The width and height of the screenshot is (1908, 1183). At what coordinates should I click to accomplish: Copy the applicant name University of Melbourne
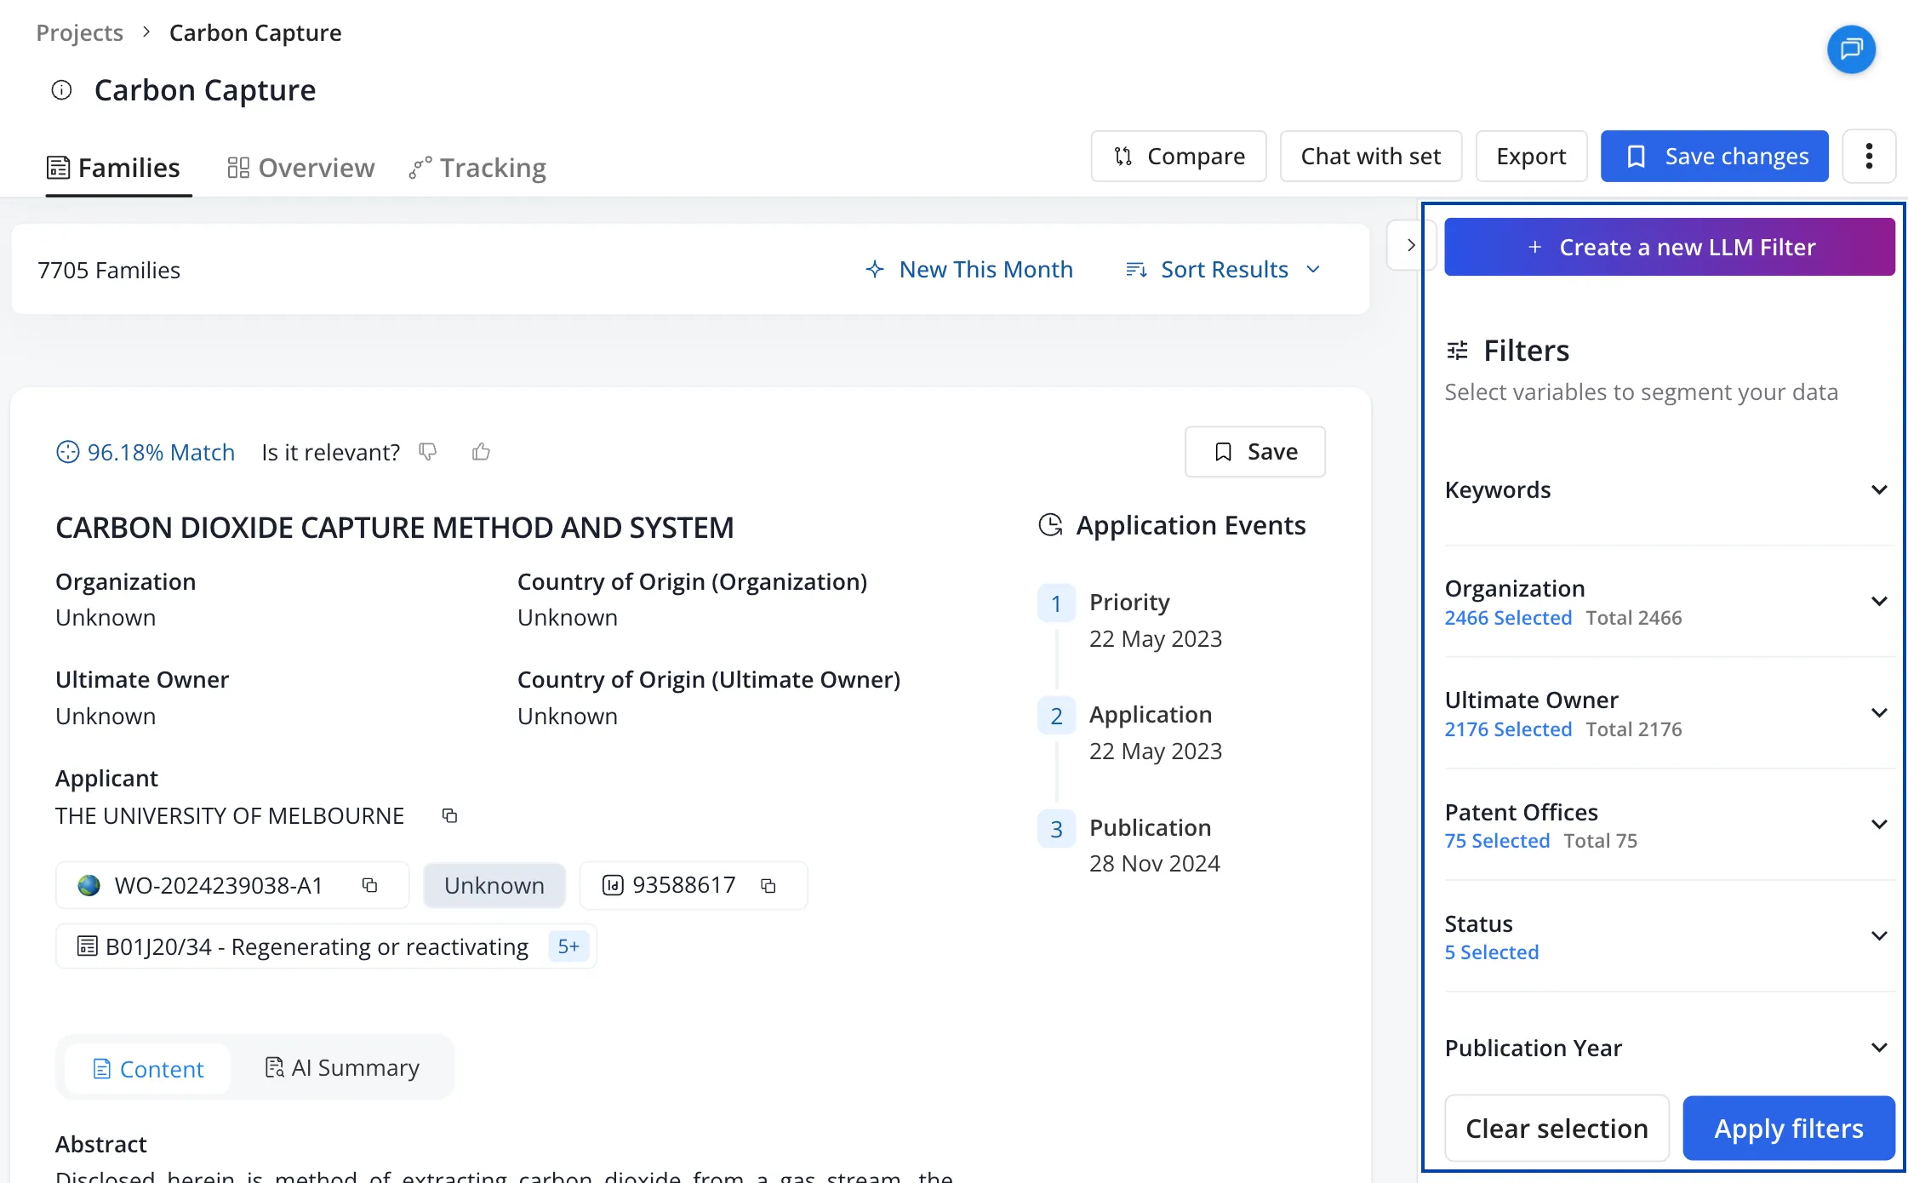click(449, 816)
